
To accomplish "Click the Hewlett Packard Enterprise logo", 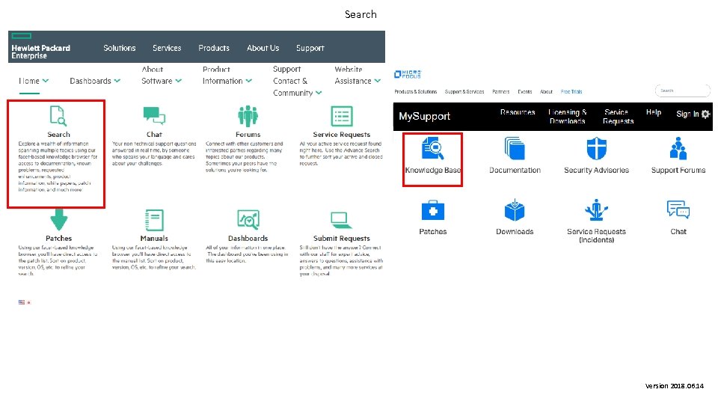I will click(40, 48).
